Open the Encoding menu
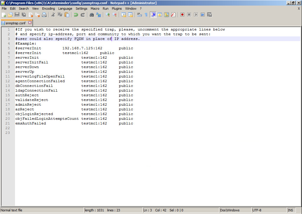Screen dimensions: 302x214 pos(48,9)
